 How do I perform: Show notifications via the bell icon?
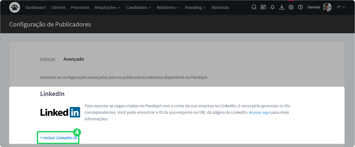pos(272,7)
